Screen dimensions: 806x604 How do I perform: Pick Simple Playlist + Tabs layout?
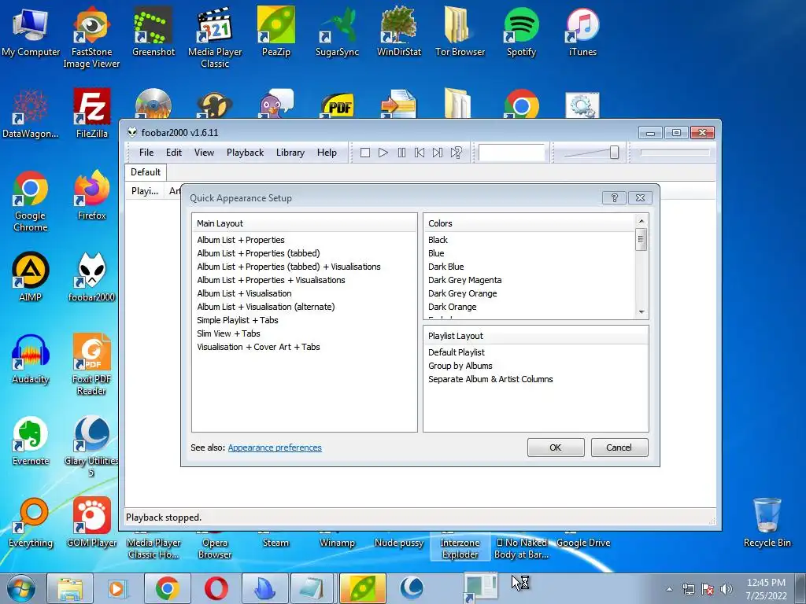pyautogui.click(x=238, y=320)
